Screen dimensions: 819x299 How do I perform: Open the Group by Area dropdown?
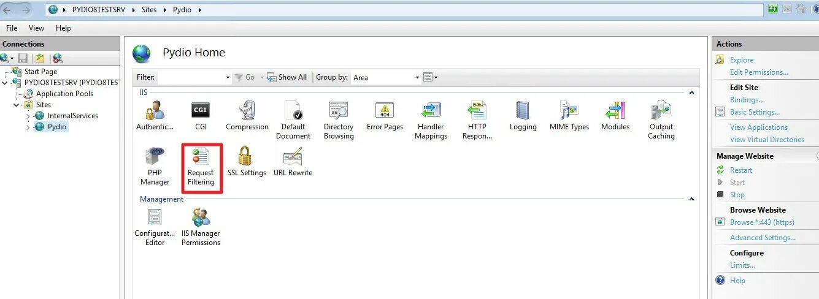(417, 77)
